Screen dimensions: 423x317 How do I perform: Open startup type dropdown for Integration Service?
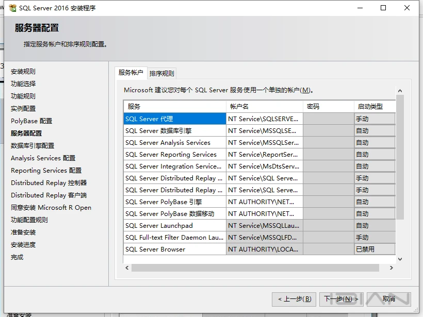click(x=375, y=166)
